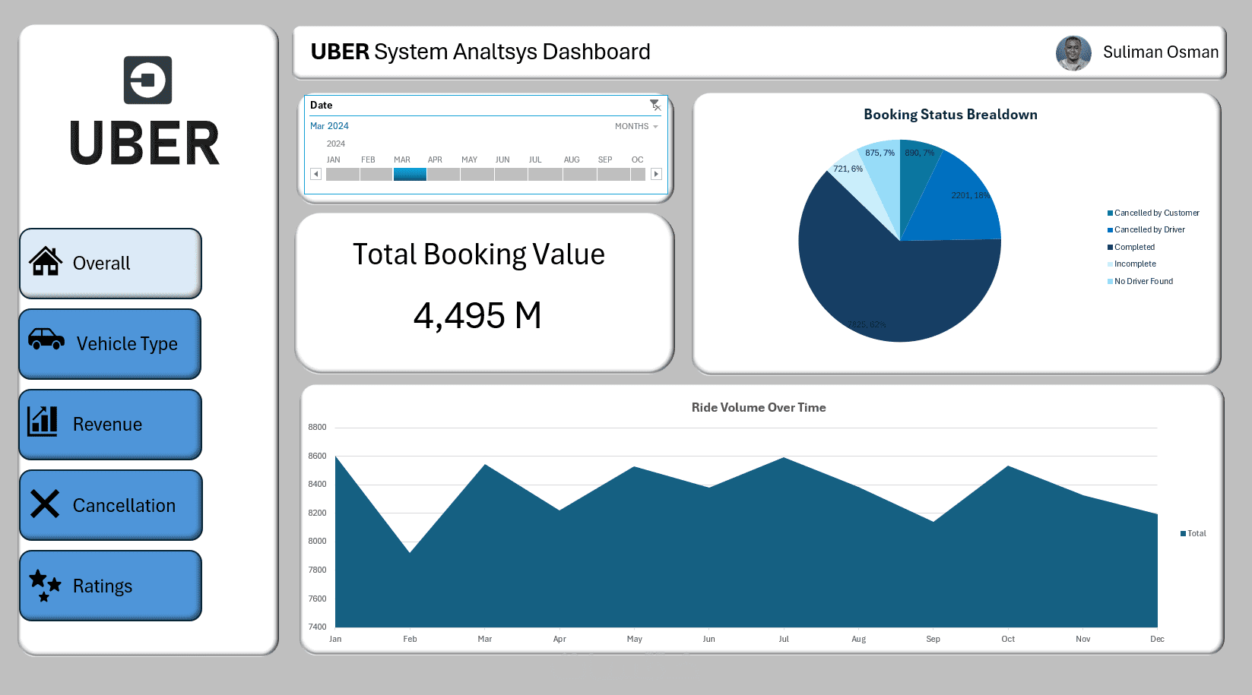This screenshot has width=1252, height=695.
Task: Select JUL on the Date timeline
Action: click(545, 174)
